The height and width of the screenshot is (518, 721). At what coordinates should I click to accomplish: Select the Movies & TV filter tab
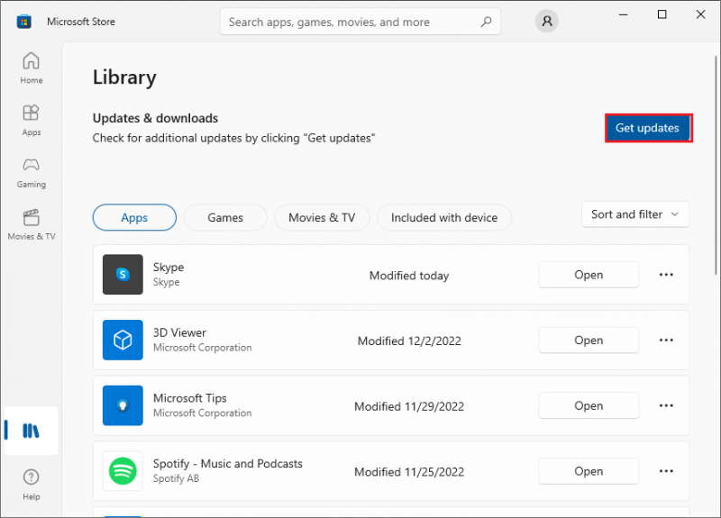(322, 217)
